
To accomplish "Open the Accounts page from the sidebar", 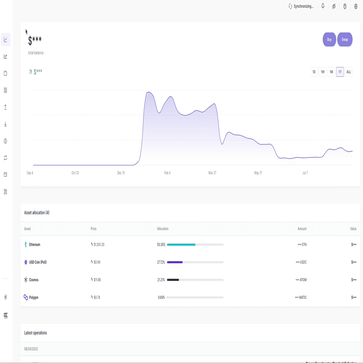I will point(5,73).
